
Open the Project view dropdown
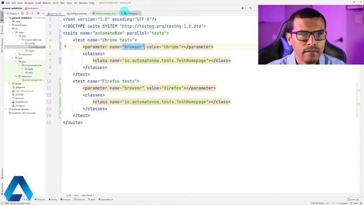[x=13, y=14]
